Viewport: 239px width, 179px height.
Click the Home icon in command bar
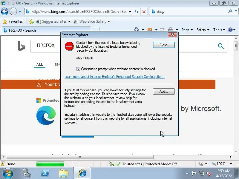[x=137, y=29]
